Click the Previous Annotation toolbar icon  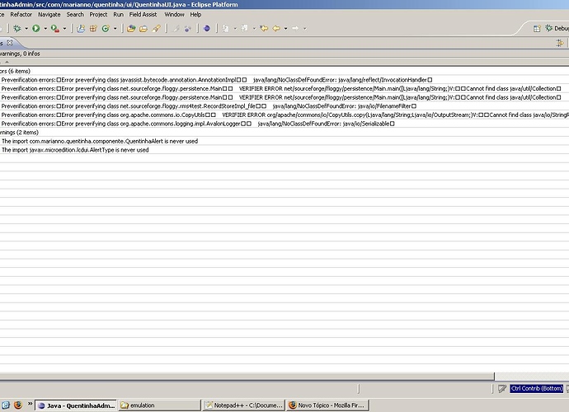coord(245,28)
